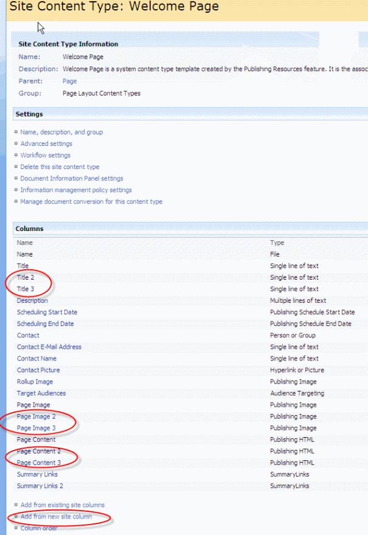
Task: Open the Title 3 column
Action: (x=26, y=289)
